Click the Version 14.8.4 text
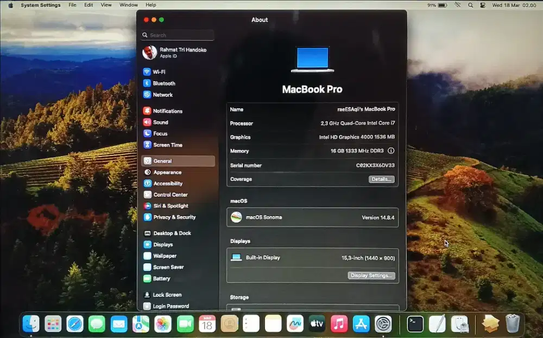This screenshot has height=338, width=543. coord(378,217)
